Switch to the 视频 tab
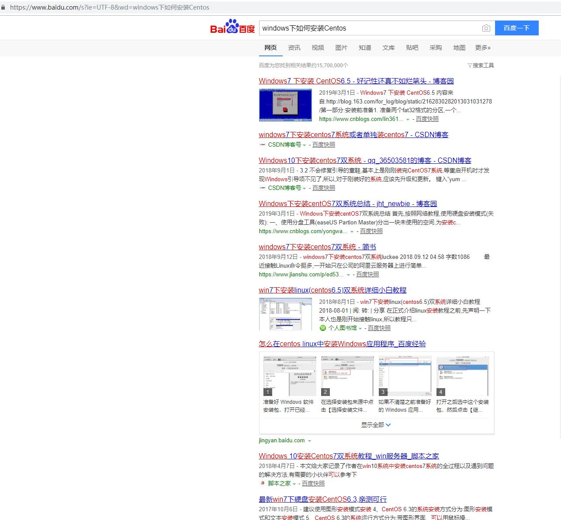 point(318,48)
